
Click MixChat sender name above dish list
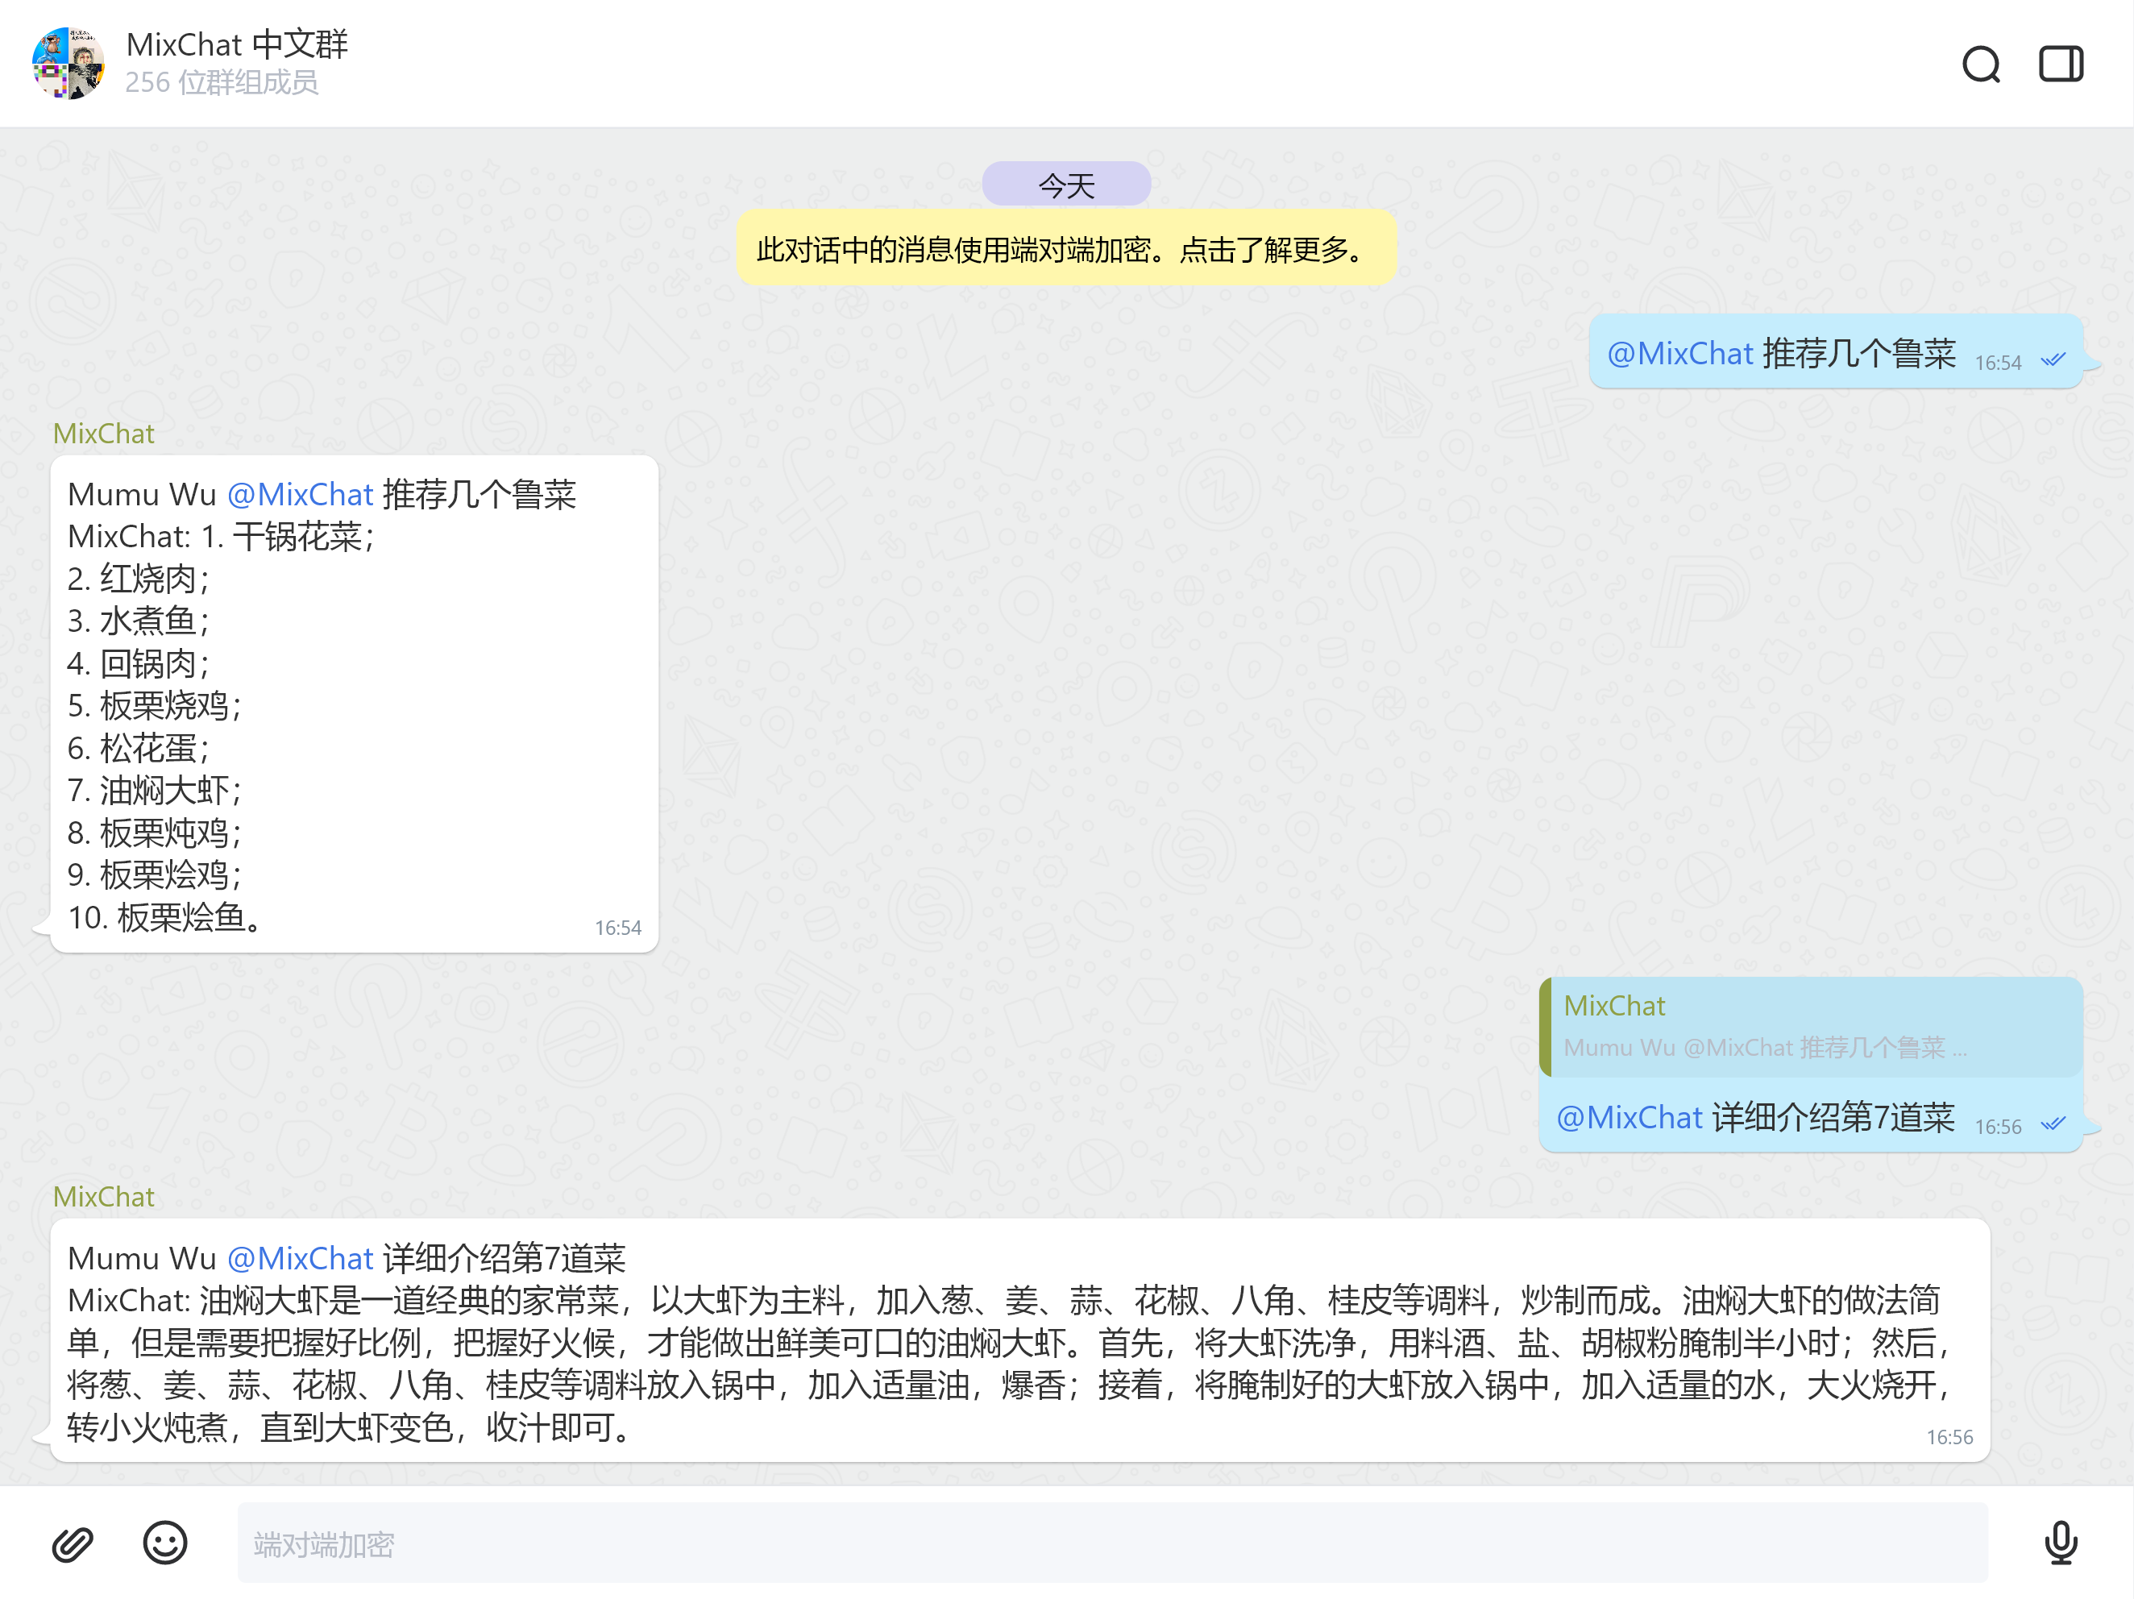point(103,434)
